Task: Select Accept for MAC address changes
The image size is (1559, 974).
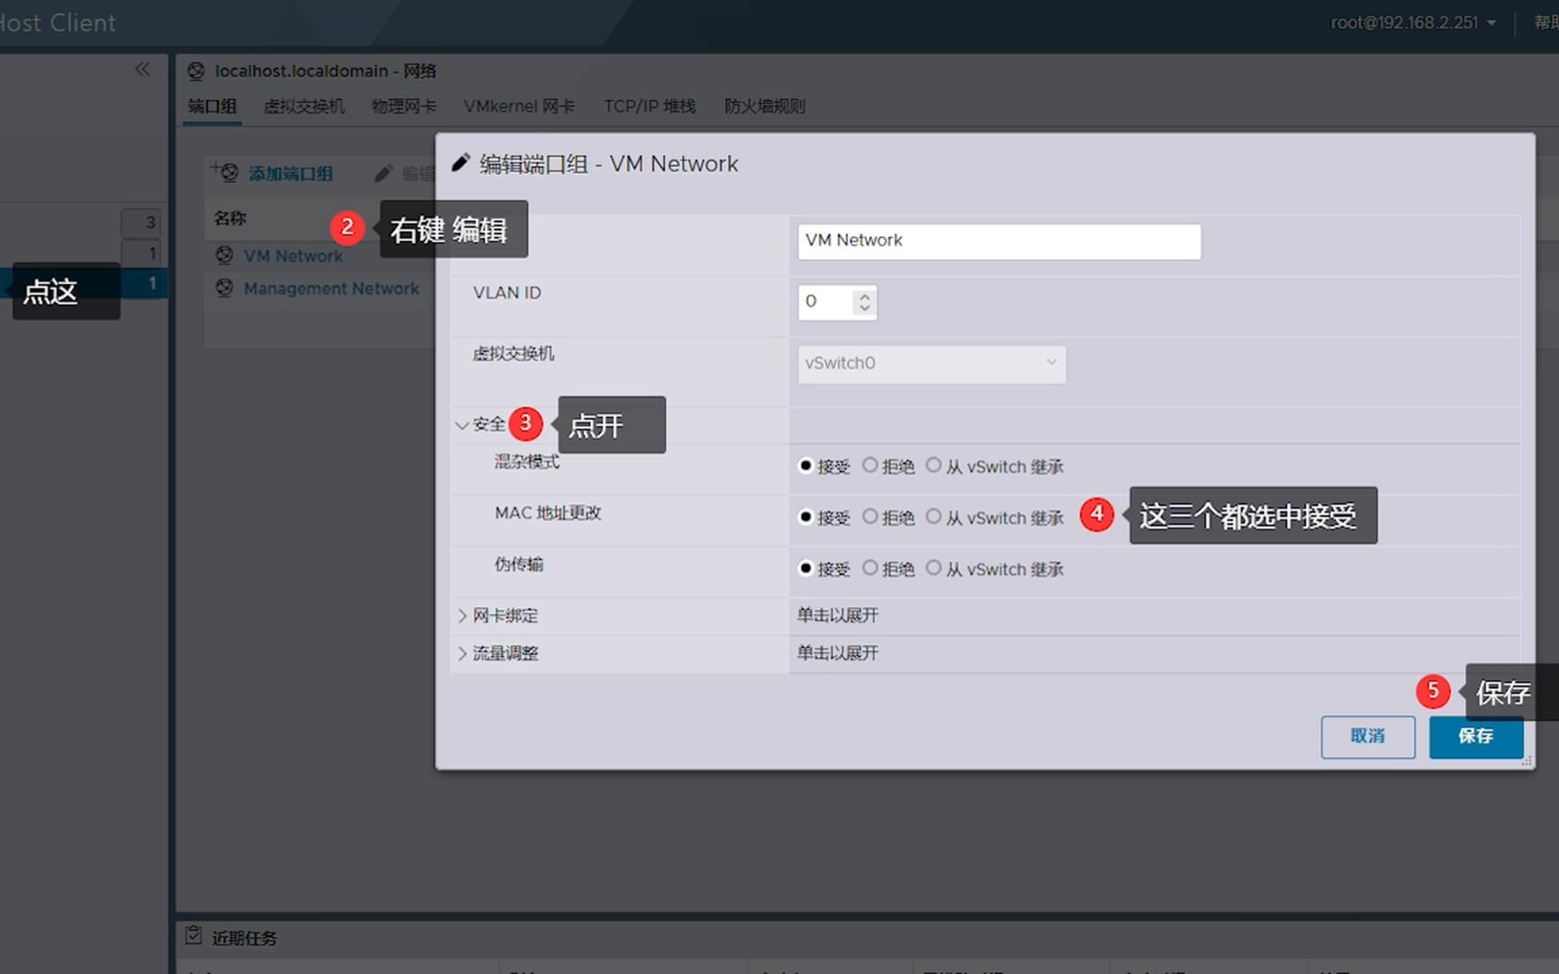Action: click(806, 517)
